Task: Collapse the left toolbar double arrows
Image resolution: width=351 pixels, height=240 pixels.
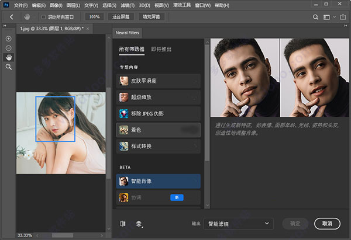Action: point(5,26)
